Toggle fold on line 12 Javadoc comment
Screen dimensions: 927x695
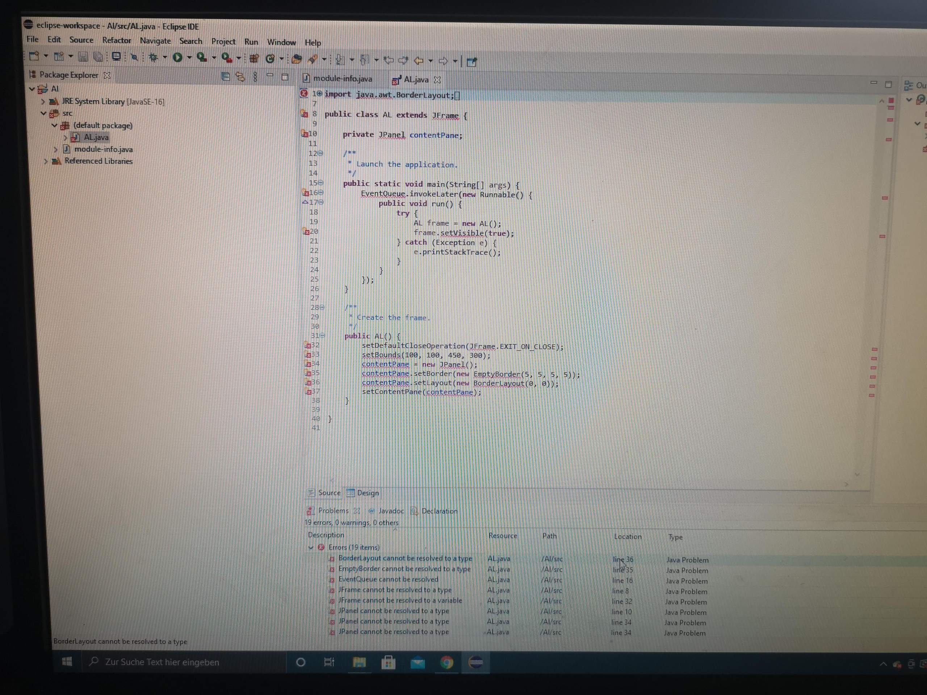pos(320,153)
